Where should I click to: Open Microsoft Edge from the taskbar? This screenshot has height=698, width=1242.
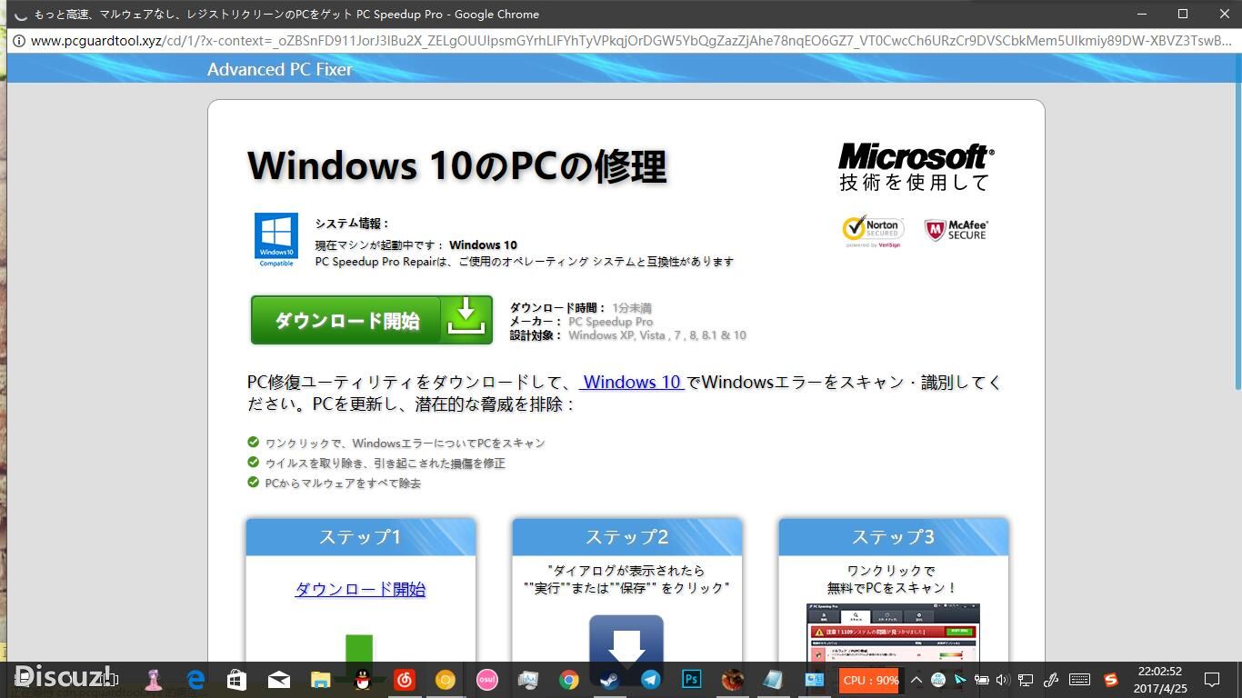(x=195, y=679)
